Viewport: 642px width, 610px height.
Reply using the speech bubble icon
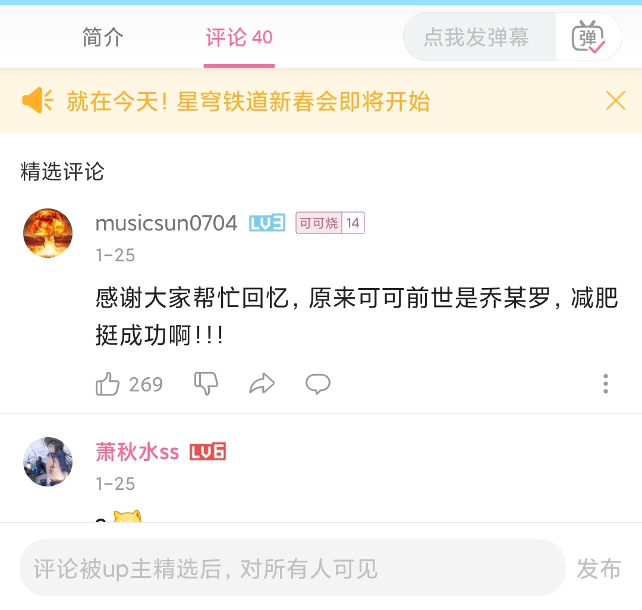click(x=317, y=384)
